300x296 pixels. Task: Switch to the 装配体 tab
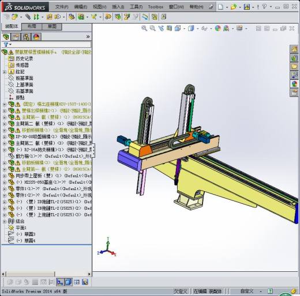click(x=12, y=26)
